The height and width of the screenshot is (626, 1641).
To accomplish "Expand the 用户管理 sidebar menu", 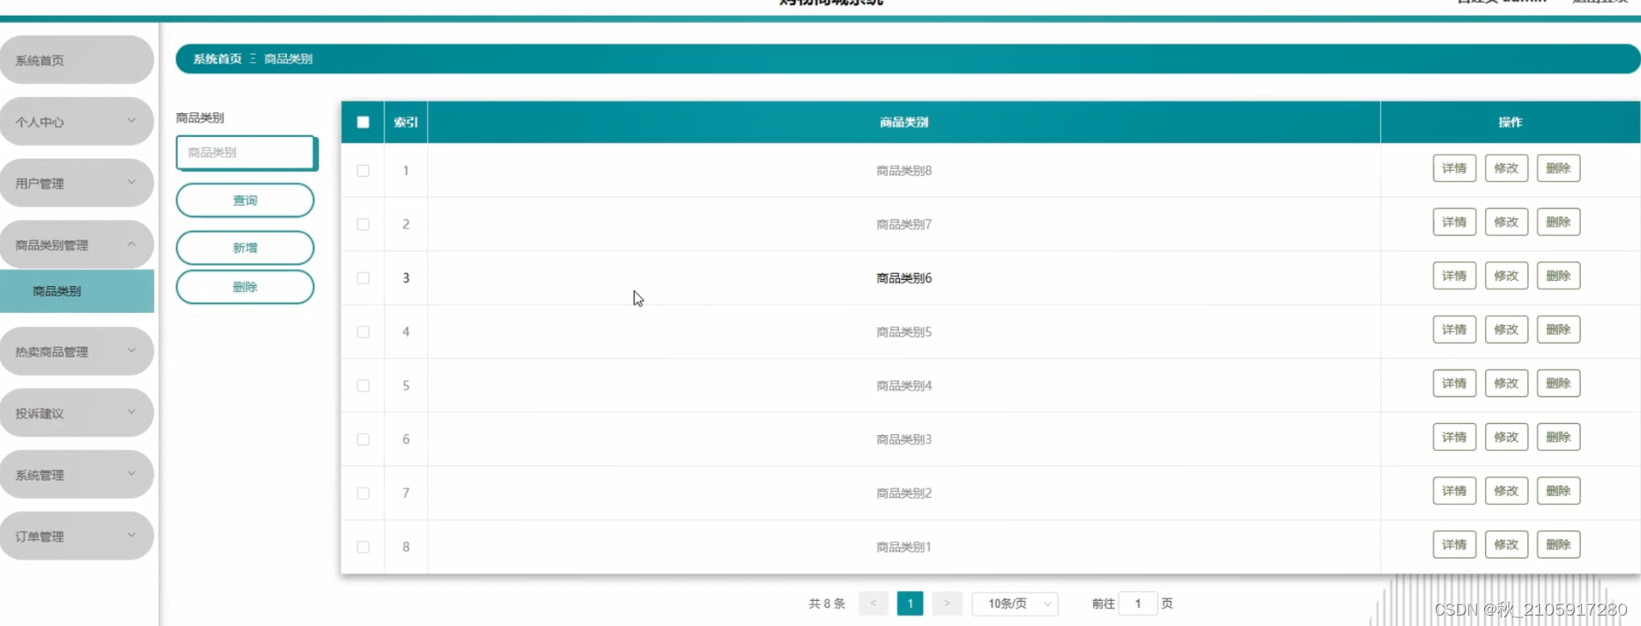I will [77, 183].
